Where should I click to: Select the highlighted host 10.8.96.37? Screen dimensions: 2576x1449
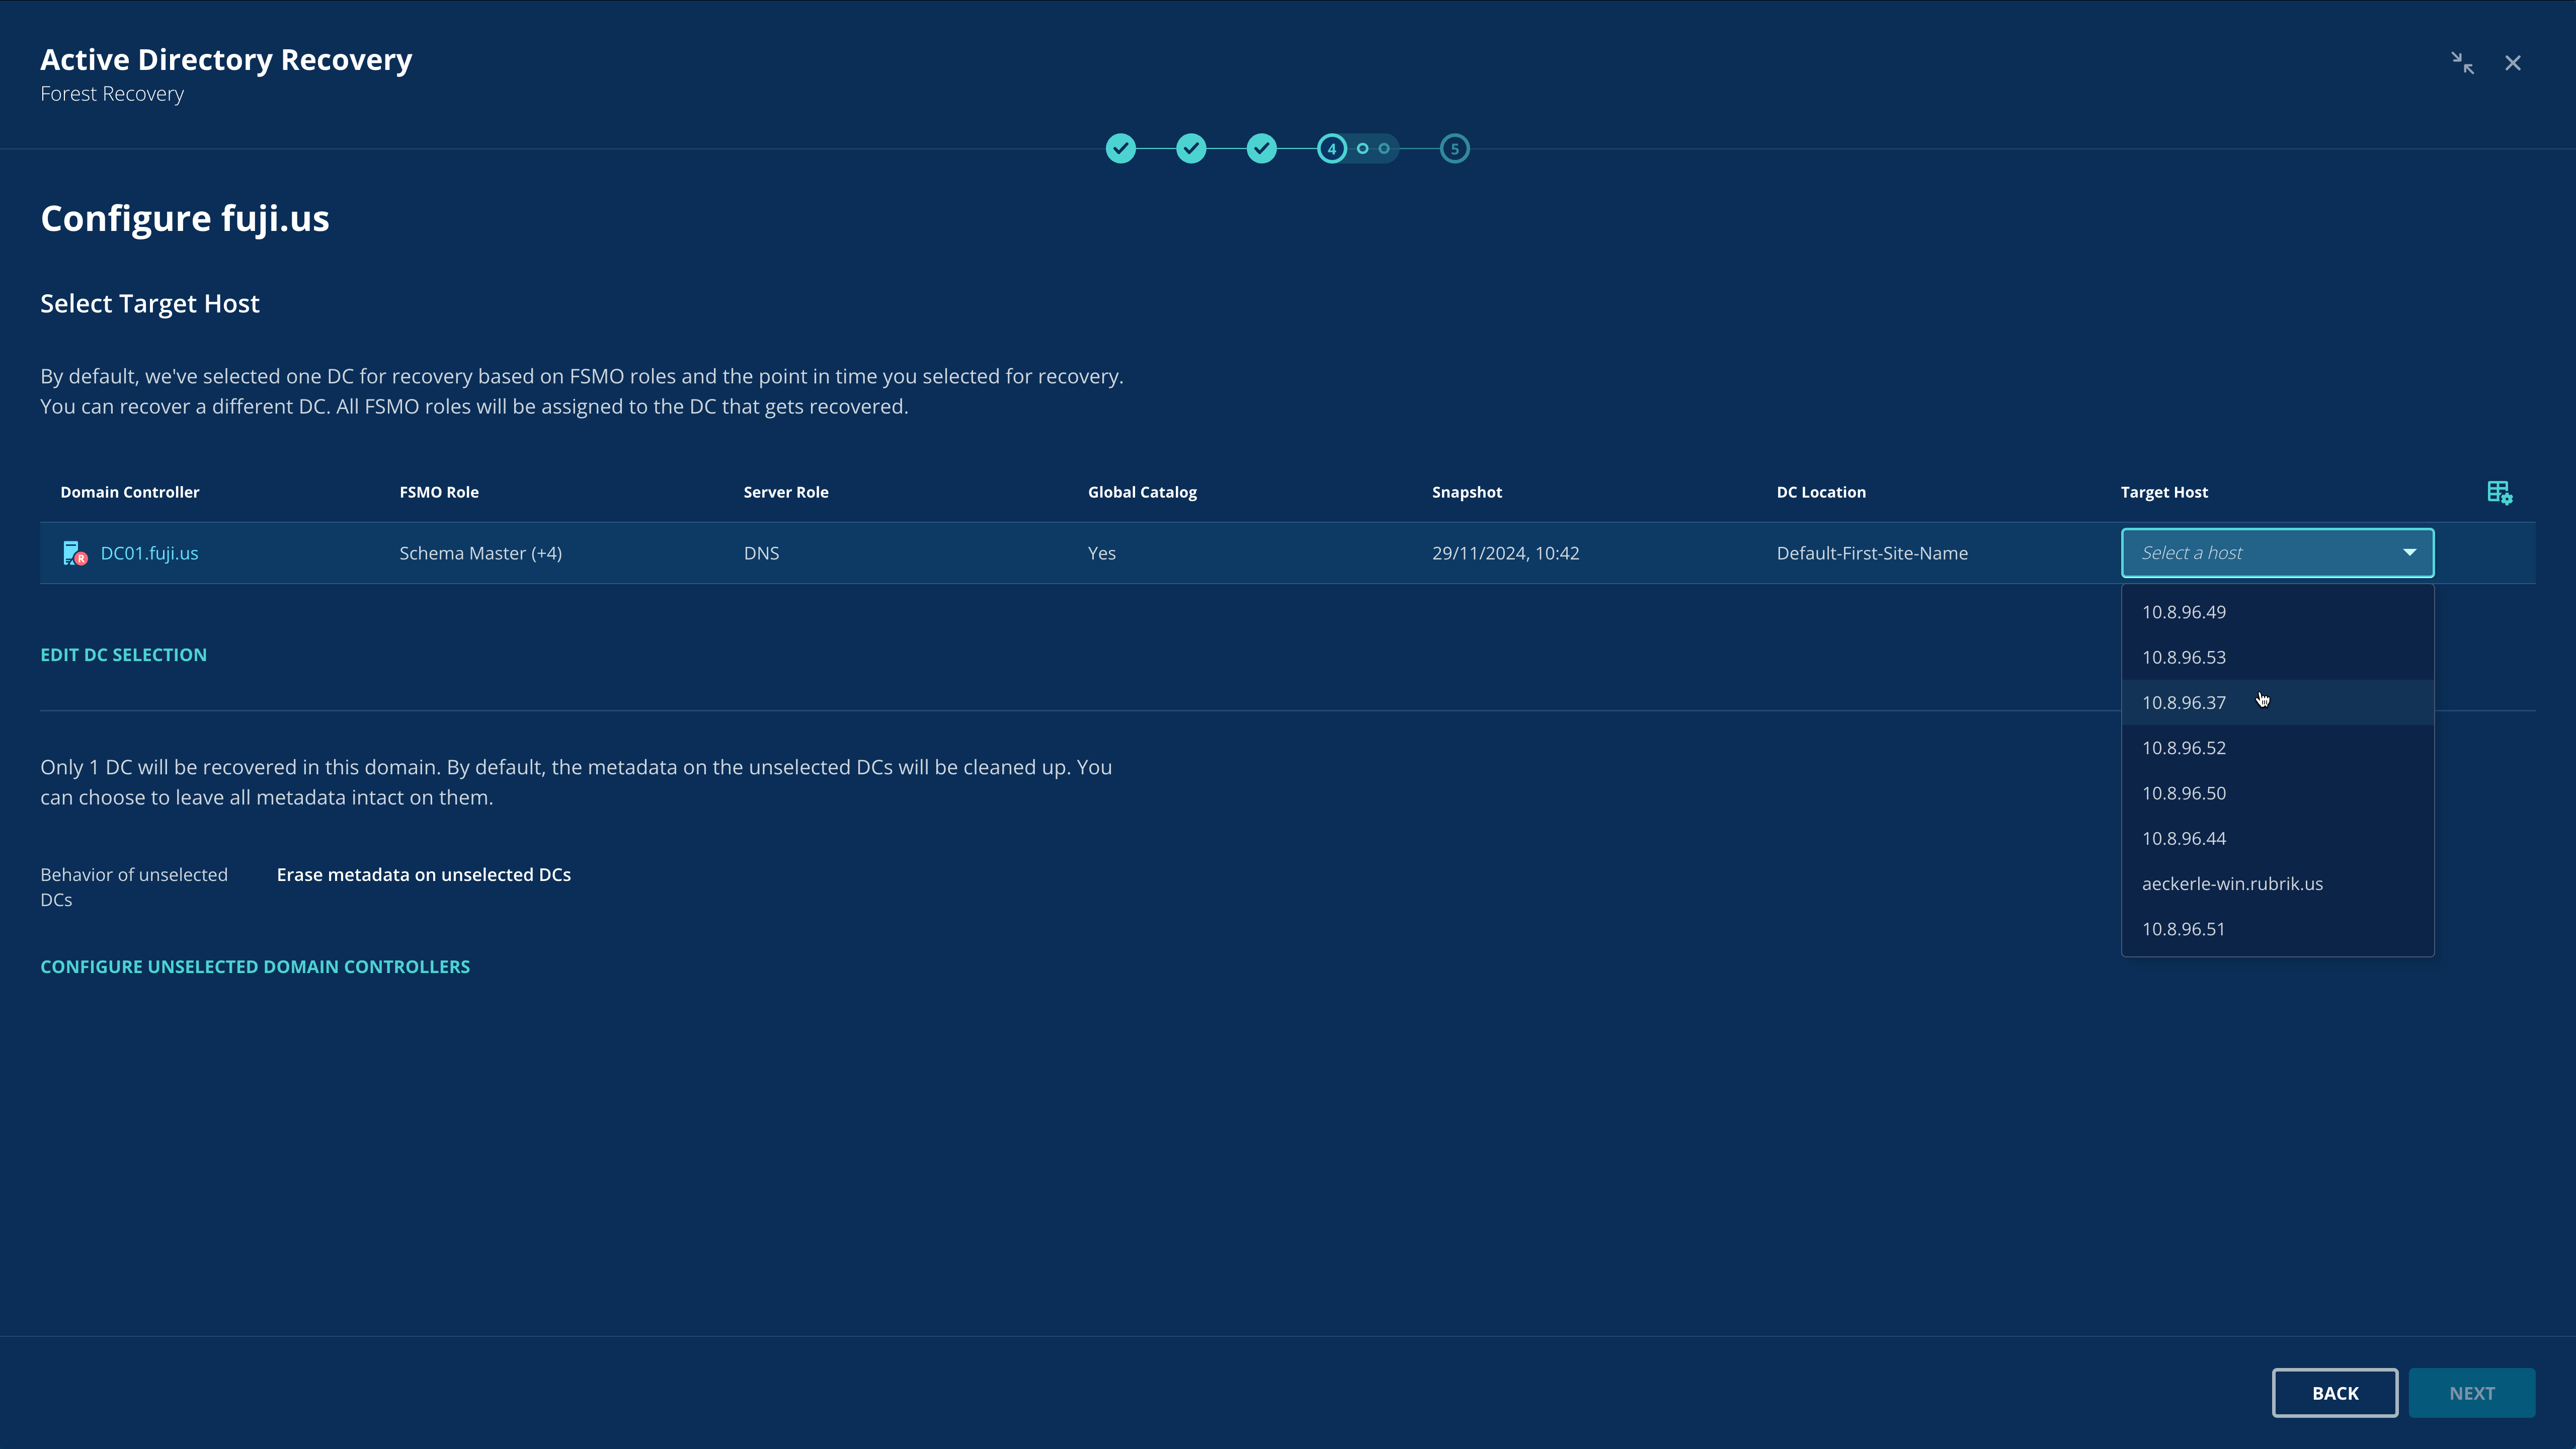coord(2277,702)
